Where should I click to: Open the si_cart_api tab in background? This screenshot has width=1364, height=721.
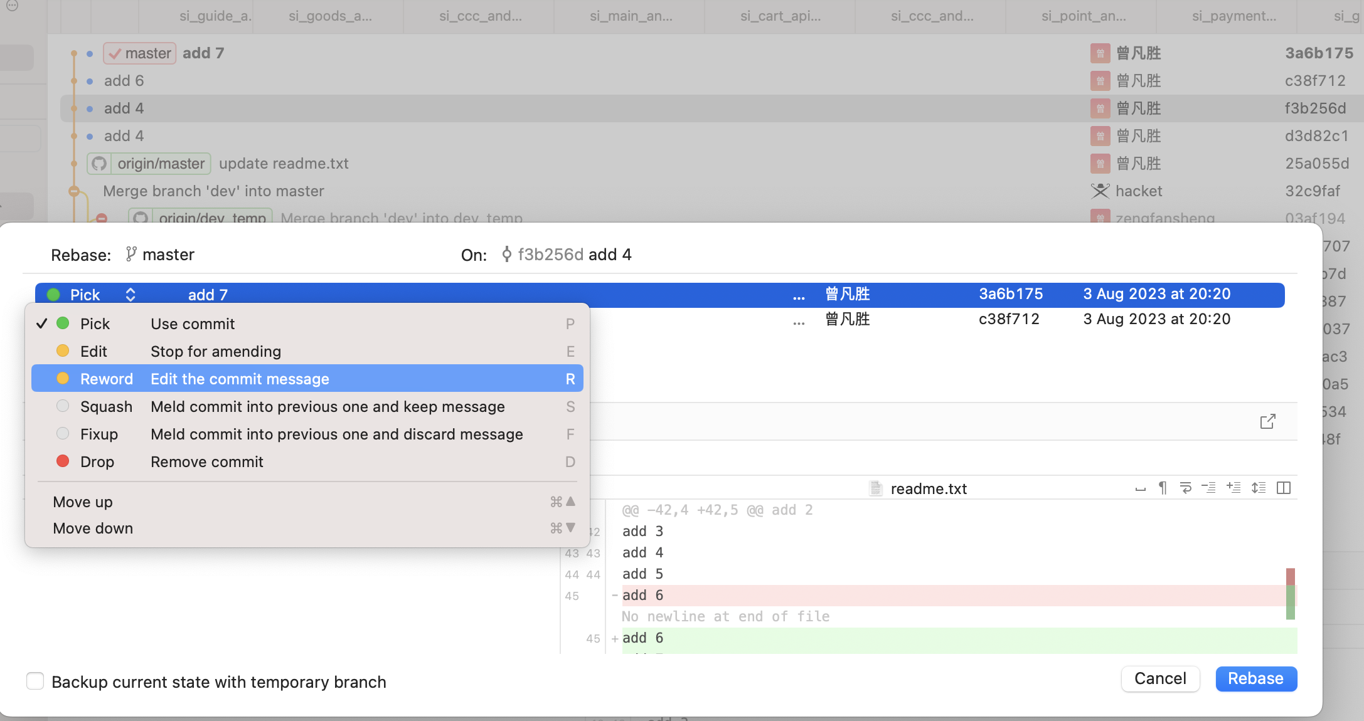tap(780, 16)
